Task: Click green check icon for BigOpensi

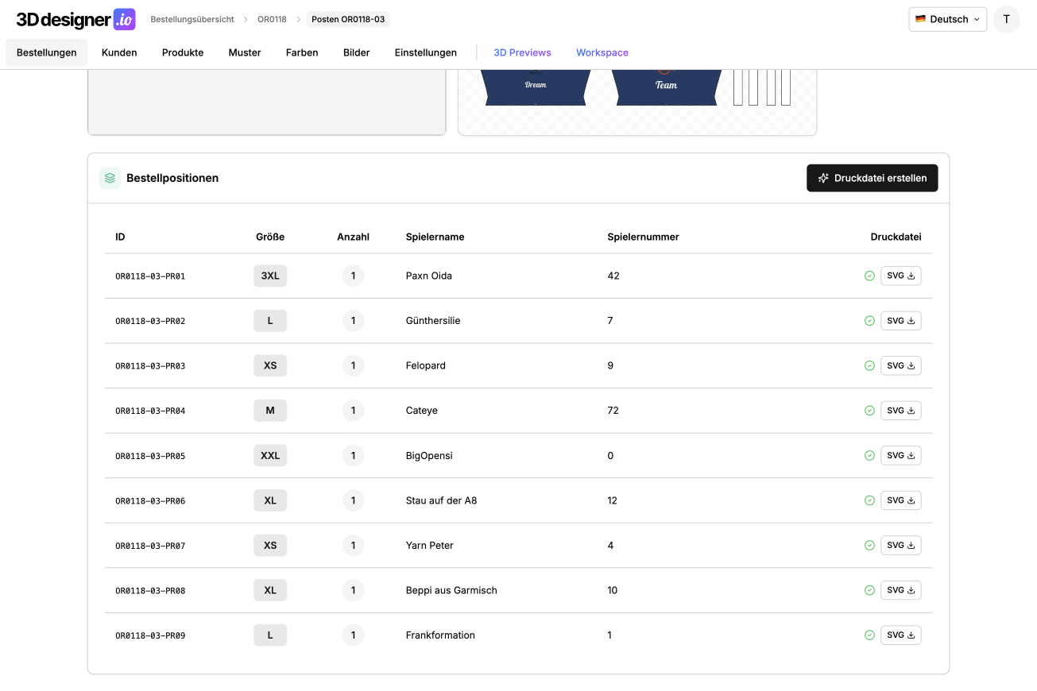Action: point(869,456)
